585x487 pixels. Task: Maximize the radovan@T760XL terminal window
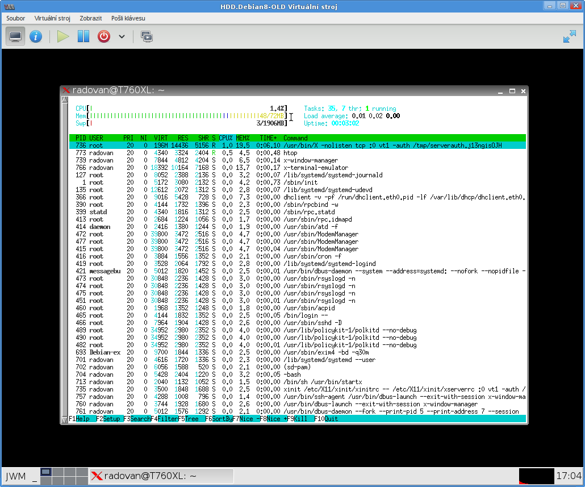[512, 91]
